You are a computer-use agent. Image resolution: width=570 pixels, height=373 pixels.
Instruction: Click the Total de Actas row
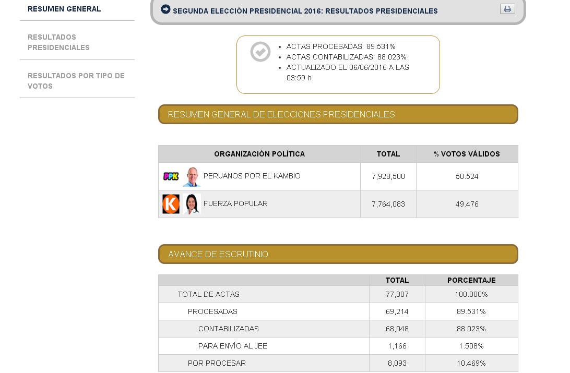coord(338,295)
